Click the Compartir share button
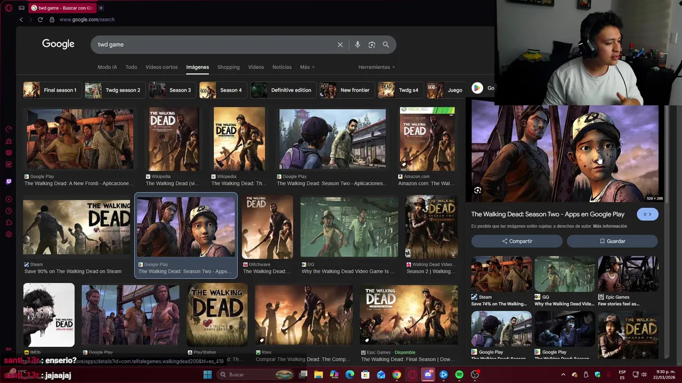 coord(517,242)
